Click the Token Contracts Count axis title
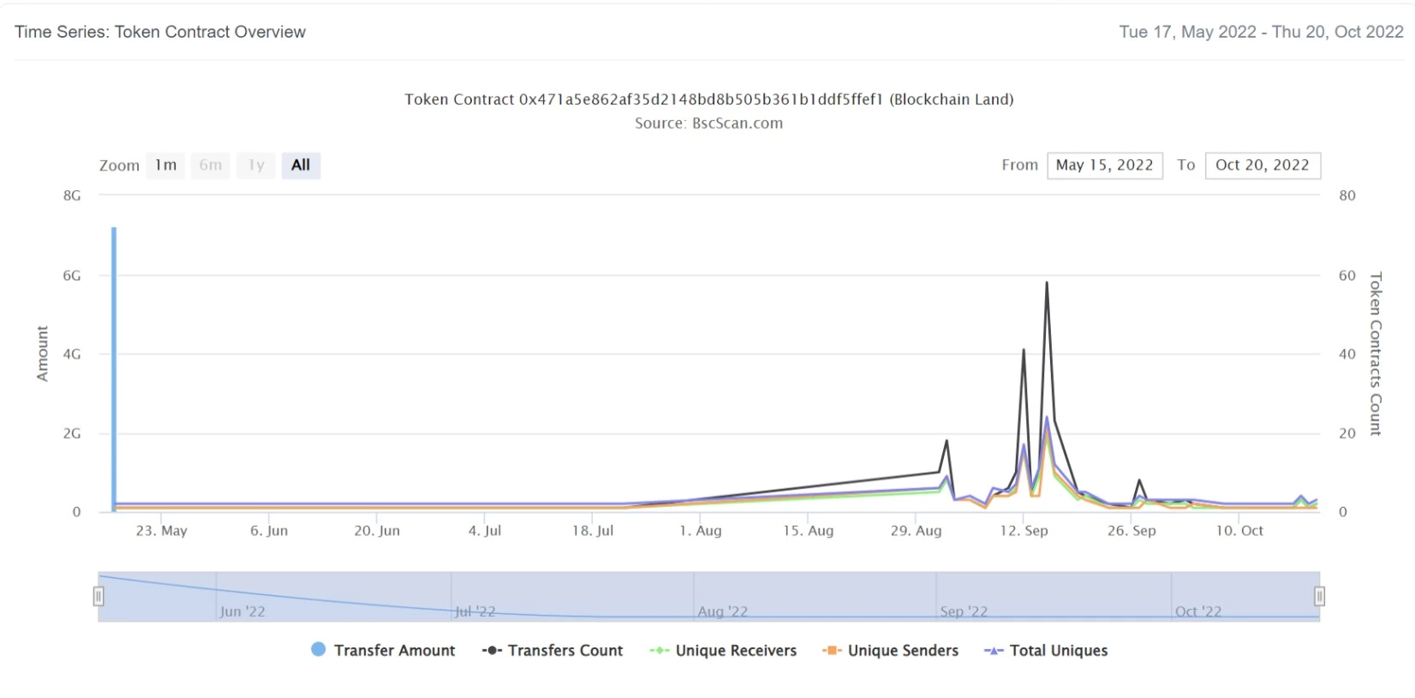 click(x=1376, y=354)
